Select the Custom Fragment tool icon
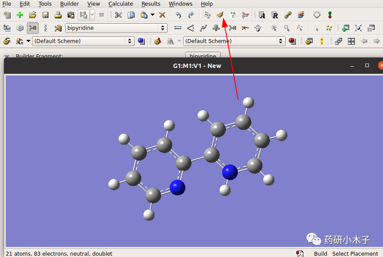The width and height of the screenshot is (383, 257). 58,28
